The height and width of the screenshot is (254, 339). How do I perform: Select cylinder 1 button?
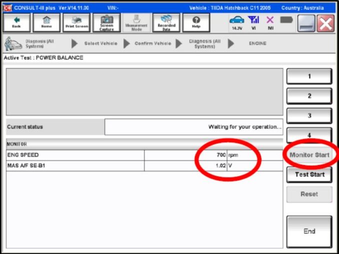pos(309,76)
